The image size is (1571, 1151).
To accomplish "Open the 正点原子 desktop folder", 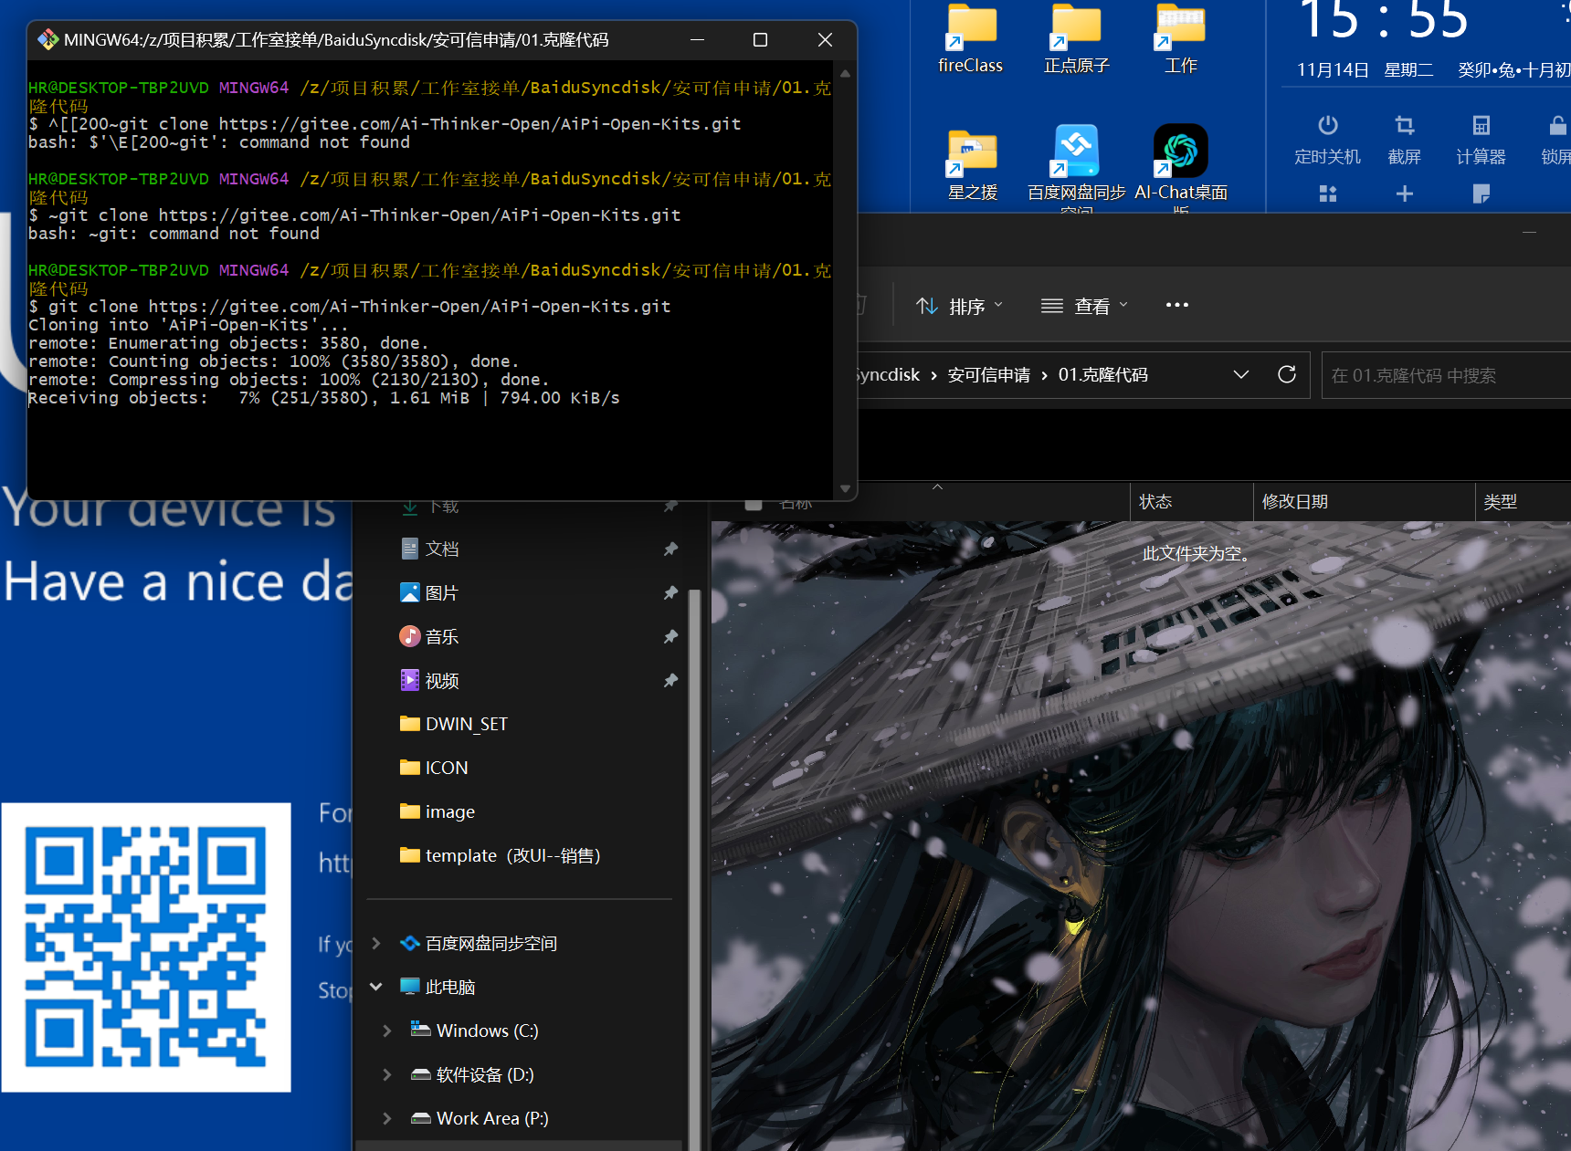I will (1076, 38).
